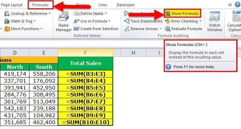Viewport: 241px width, 129px height.
Task: Select cell containing =SUM(B3:E3)
Action: (86, 74)
